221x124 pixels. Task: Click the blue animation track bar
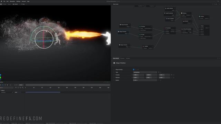click(x=43, y=92)
